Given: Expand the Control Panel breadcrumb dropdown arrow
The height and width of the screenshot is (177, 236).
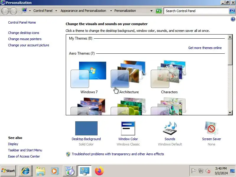Looking at the screenshot, I should pyautogui.click(x=56, y=11).
